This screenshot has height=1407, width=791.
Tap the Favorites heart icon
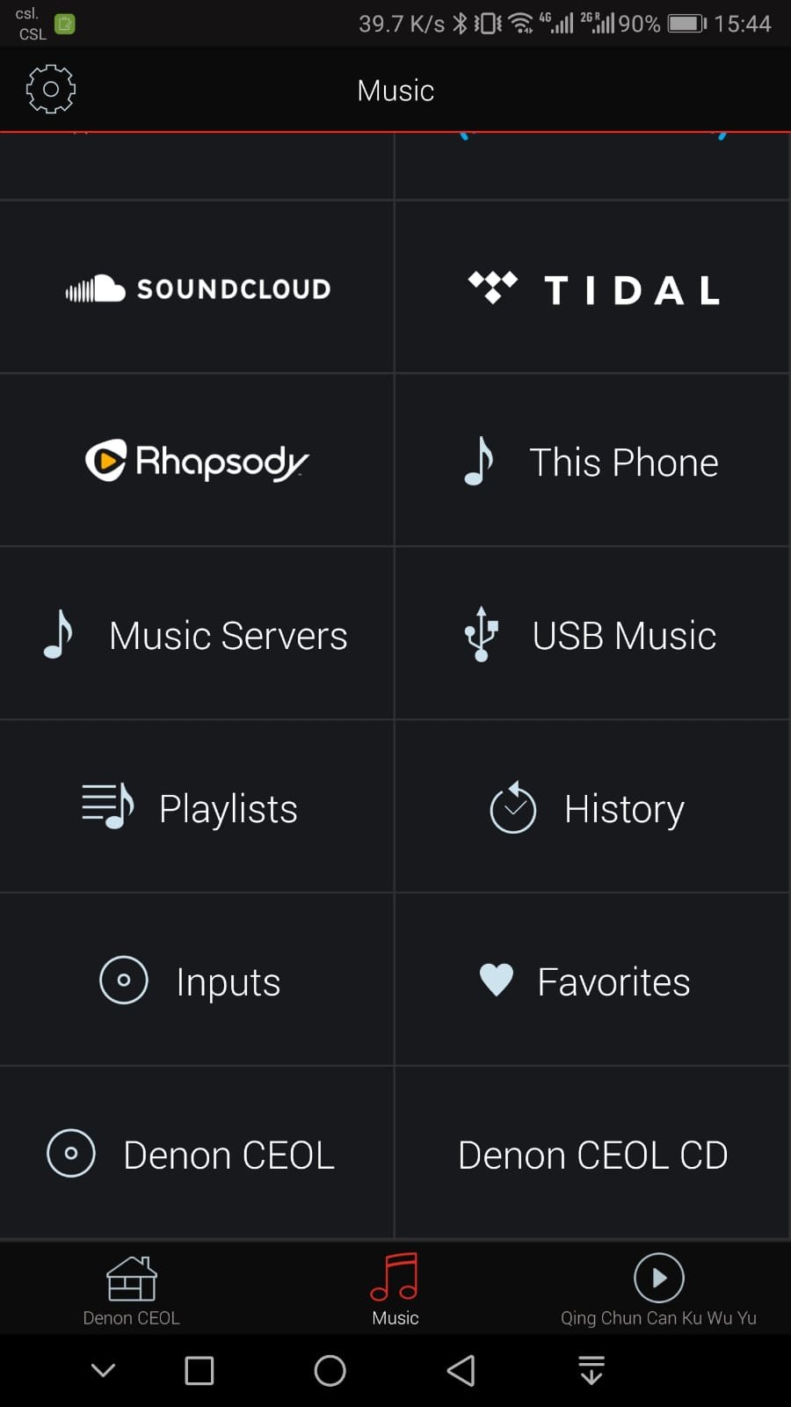pos(497,980)
